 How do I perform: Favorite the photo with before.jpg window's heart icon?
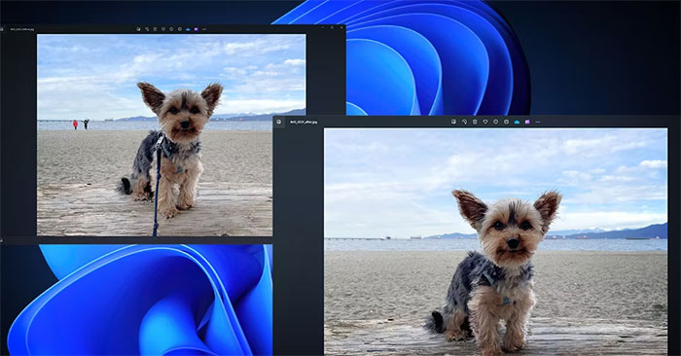tap(163, 29)
